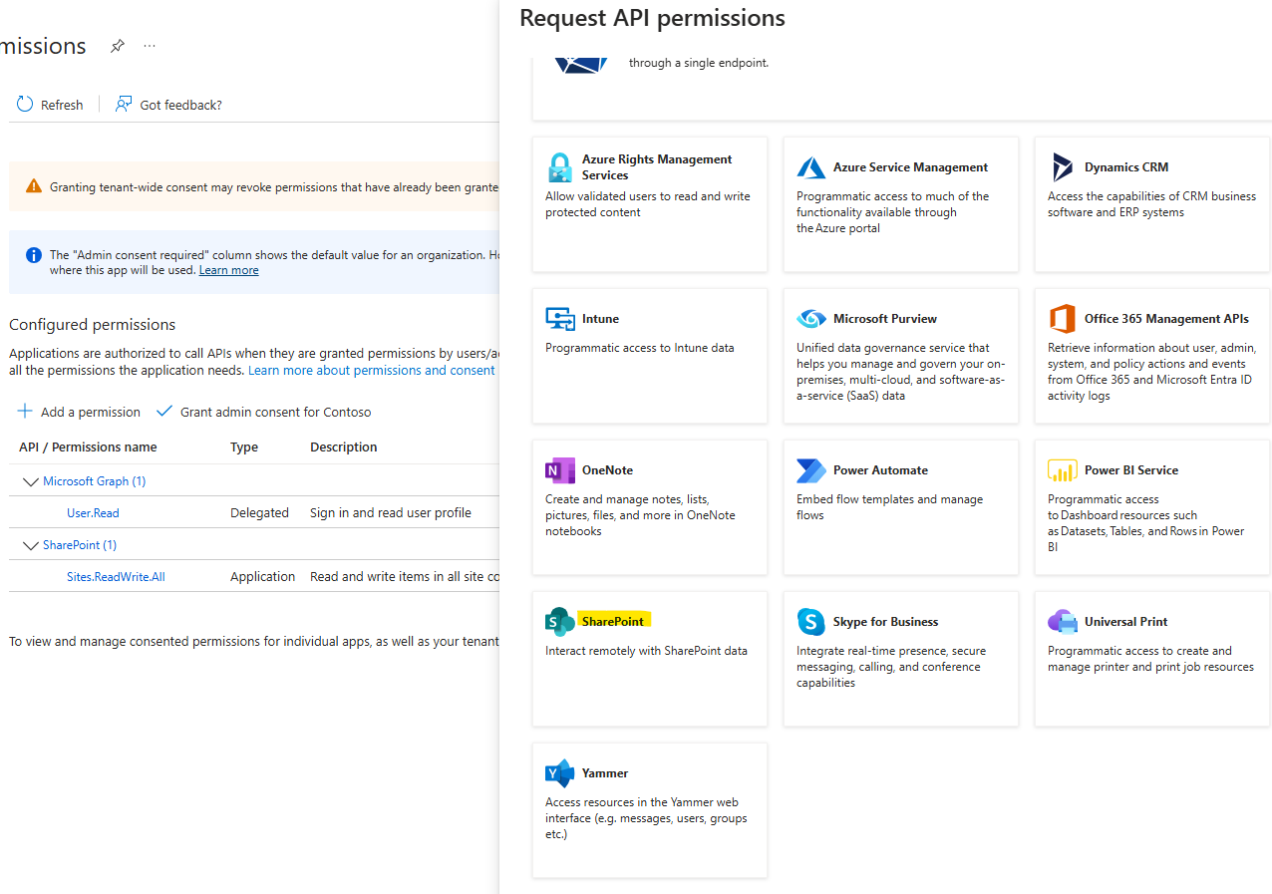The width and height of the screenshot is (1272, 894).
Task: Collapse the SharePoint permissions group
Action: (x=29, y=545)
